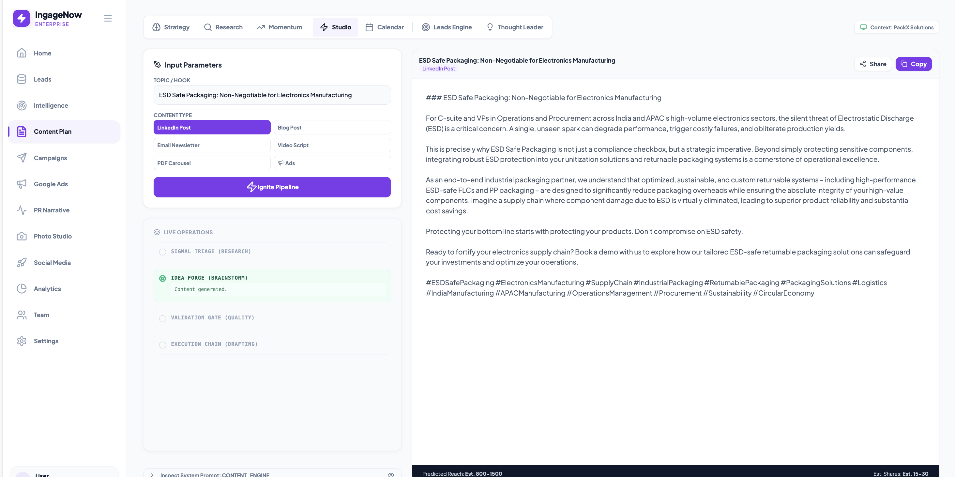Select Signal Triage research step circle

tap(162, 252)
